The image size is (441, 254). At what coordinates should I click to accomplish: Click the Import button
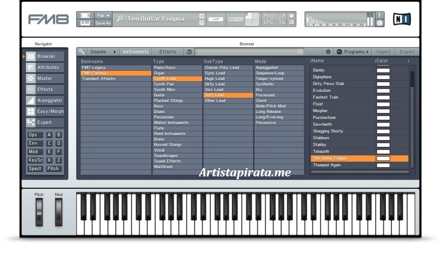383,52
